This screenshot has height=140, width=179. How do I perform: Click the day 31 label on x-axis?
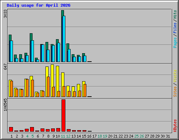coord(168,136)
